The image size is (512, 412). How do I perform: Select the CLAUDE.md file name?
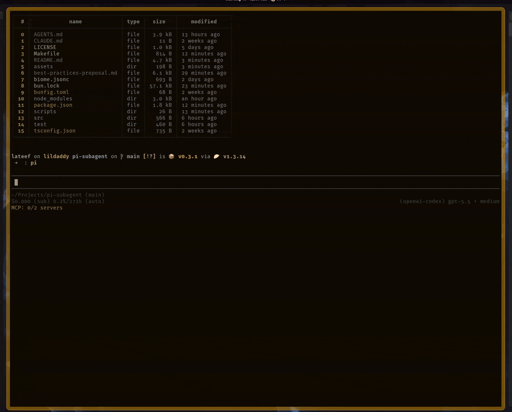(48, 41)
